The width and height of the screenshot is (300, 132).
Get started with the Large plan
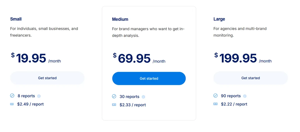[251, 78]
